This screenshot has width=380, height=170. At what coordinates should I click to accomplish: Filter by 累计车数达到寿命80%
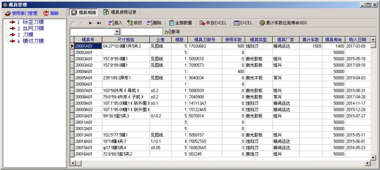283,23
